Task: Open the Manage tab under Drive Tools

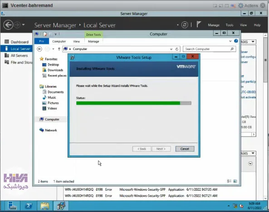Action: [x=93, y=41]
